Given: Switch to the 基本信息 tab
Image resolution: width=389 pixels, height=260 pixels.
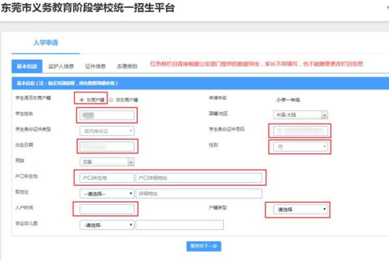Looking at the screenshot, I should point(27,66).
